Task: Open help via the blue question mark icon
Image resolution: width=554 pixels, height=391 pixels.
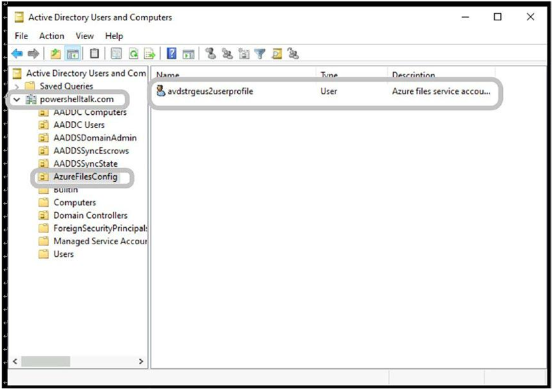Action: 171,54
